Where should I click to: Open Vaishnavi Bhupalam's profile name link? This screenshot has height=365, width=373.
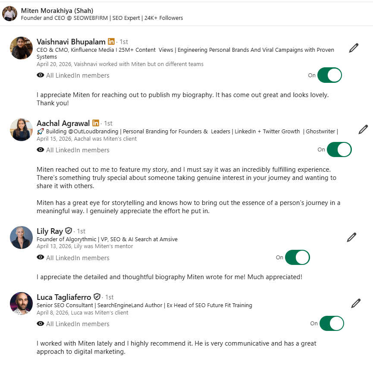(71, 42)
